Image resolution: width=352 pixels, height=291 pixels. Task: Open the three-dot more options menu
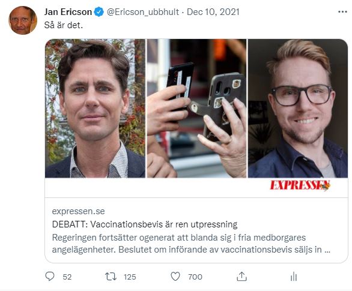[x=342, y=11]
